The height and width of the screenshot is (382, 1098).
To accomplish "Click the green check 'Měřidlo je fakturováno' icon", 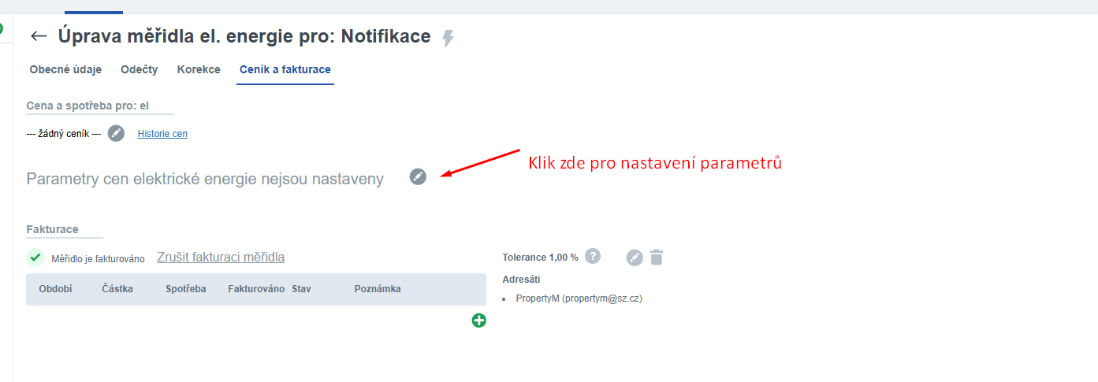I will click(x=35, y=258).
